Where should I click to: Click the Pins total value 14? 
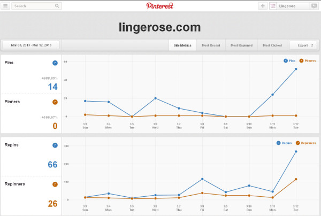click(x=52, y=87)
